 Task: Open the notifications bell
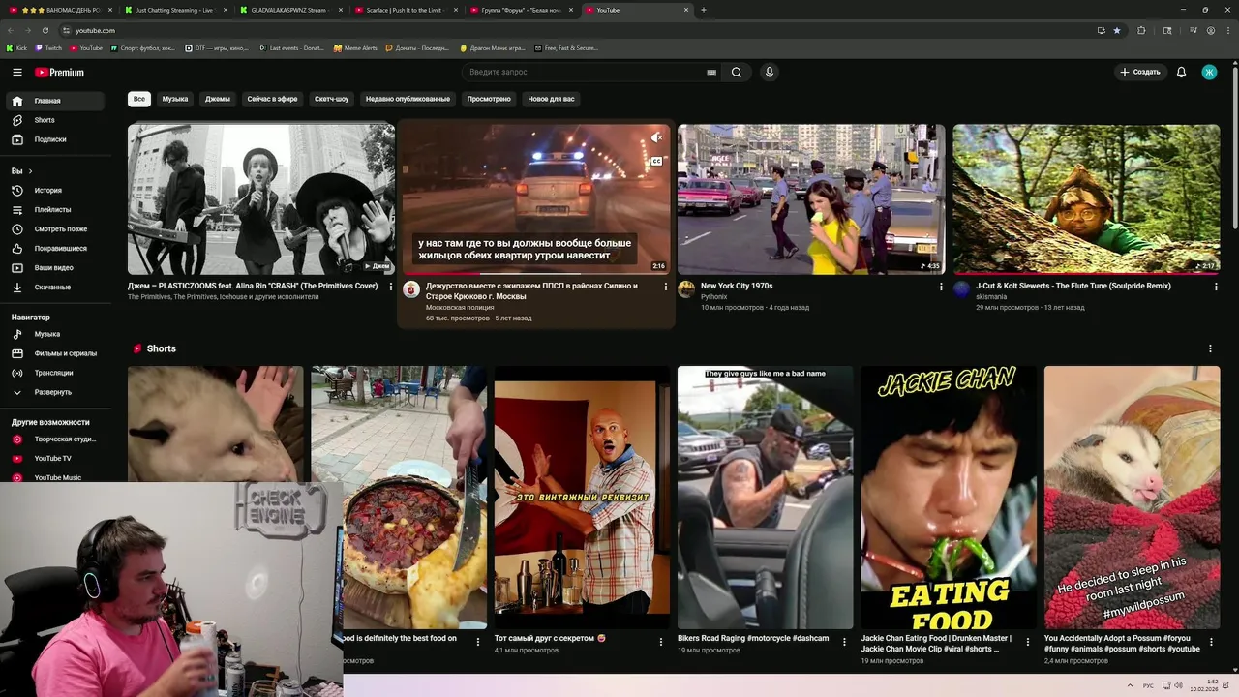tap(1181, 72)
